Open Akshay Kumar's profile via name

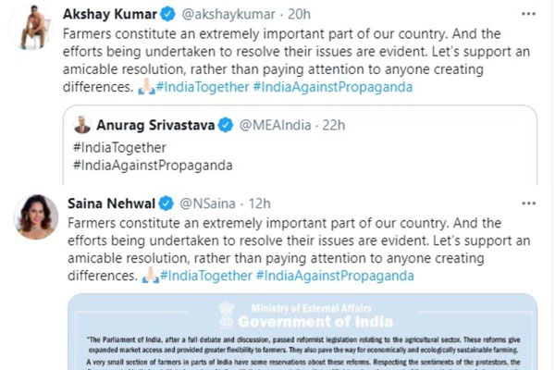click(x=110, y=16)
